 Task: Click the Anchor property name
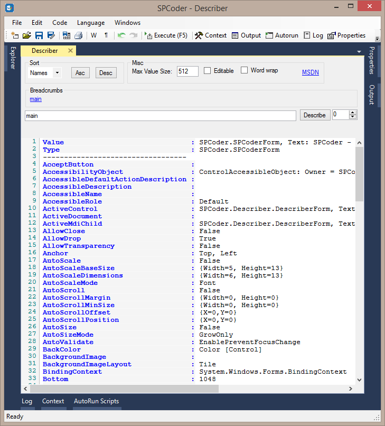(x=55, y=253)
